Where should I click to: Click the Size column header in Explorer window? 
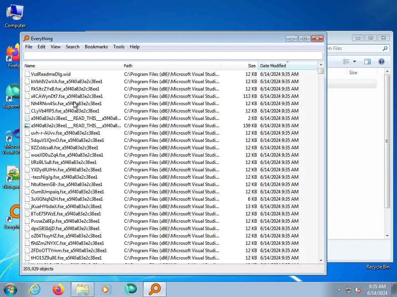pyautogui.click(x=353, y=72)
